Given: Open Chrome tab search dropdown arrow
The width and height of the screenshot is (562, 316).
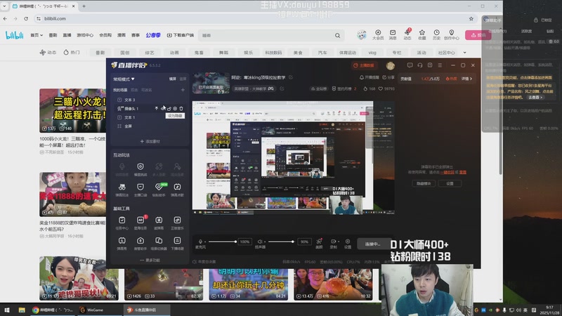Looking at the screenshot, I should pos(4,6).
